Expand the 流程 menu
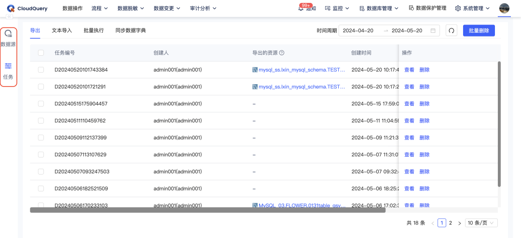Viewport: 521px width, 238px height. [x=100, y=8]
